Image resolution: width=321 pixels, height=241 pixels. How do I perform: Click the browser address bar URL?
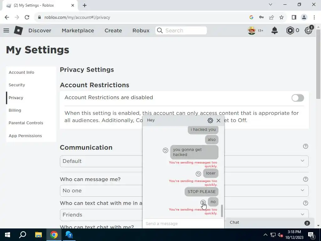[x=77, y=18]
